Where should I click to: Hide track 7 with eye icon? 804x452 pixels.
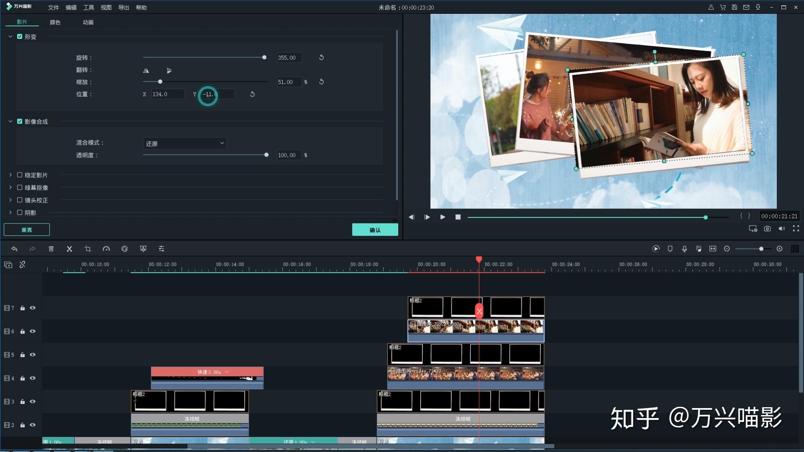click(x=33, y=308)
